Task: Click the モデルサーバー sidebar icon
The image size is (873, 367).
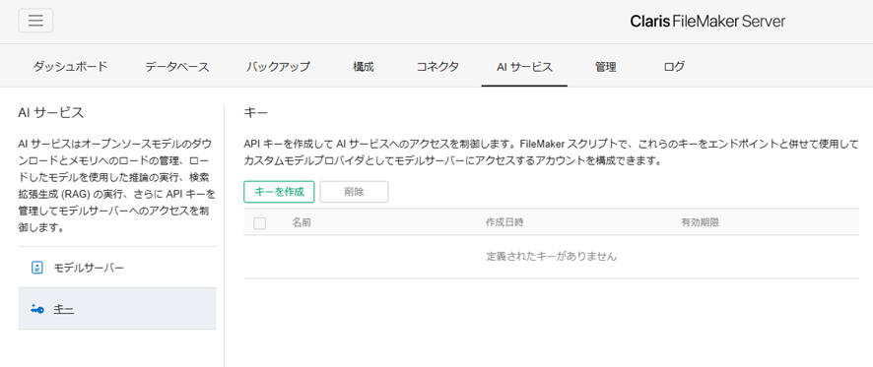Action: point(37,268)
